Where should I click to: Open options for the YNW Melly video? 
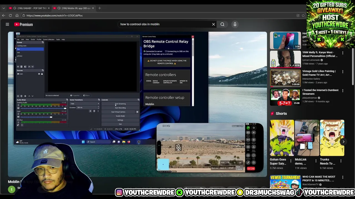[x=343, y=53]
